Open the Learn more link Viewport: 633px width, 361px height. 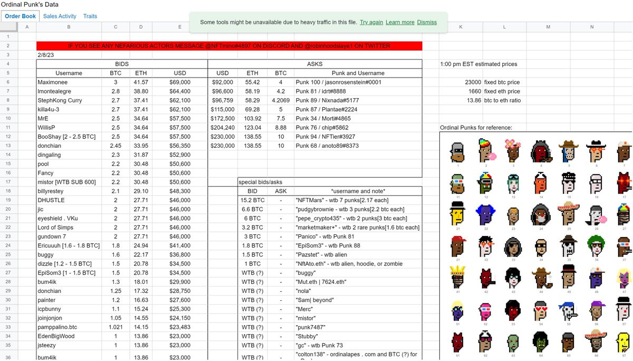pos(400,22)
